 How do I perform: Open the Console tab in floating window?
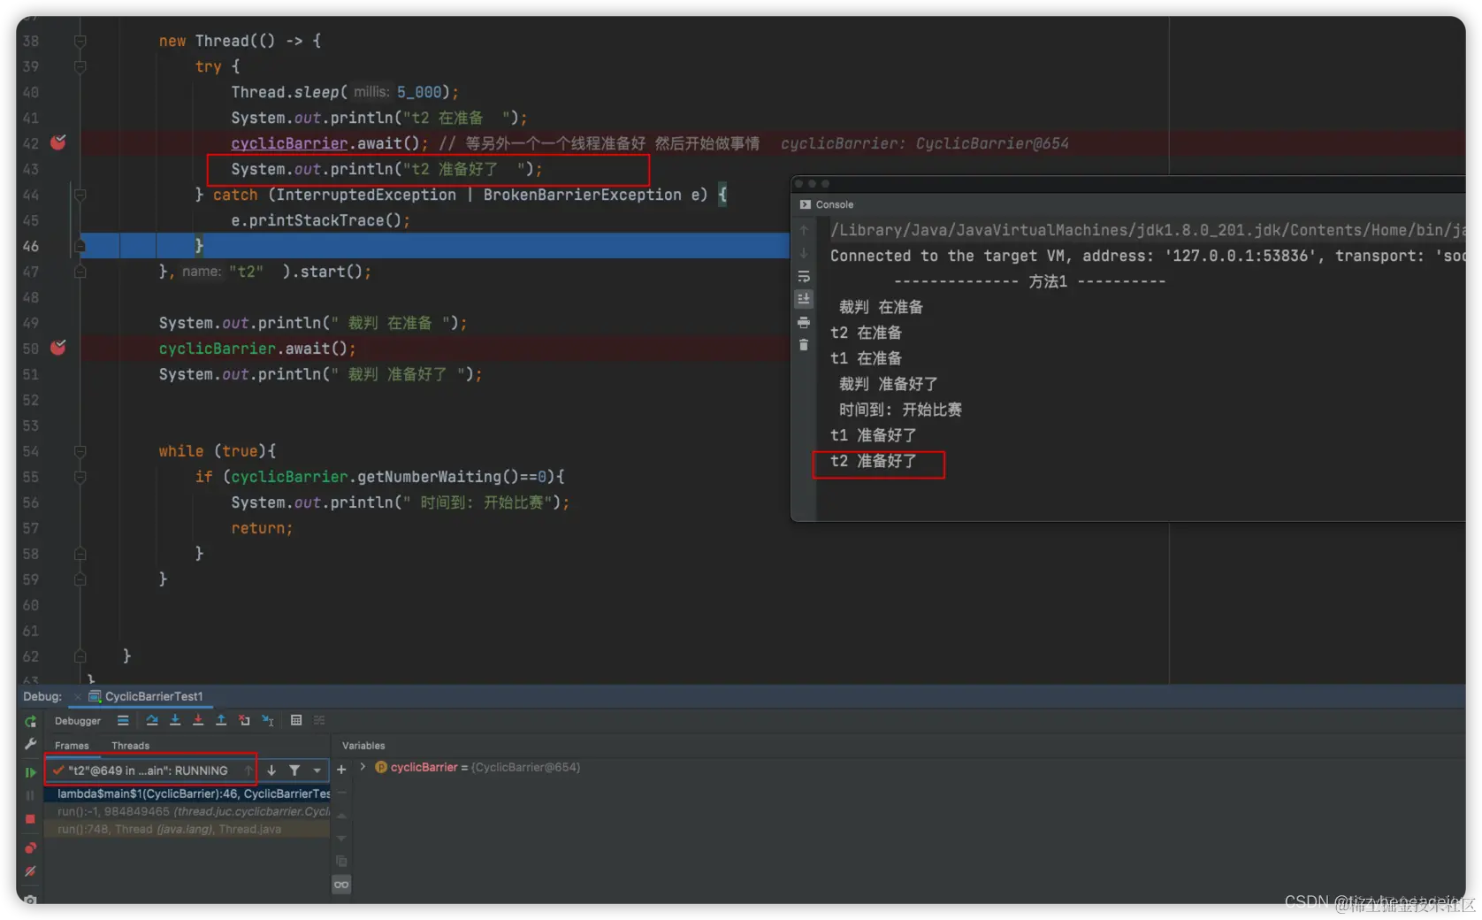(x=827, y=204)
